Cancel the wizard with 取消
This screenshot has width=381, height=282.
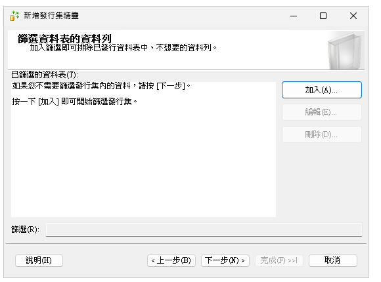(333, 260)
